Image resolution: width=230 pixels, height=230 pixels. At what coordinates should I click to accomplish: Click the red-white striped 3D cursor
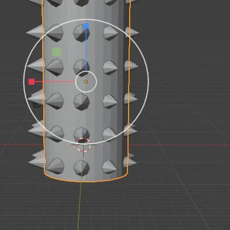coord(83,145)
